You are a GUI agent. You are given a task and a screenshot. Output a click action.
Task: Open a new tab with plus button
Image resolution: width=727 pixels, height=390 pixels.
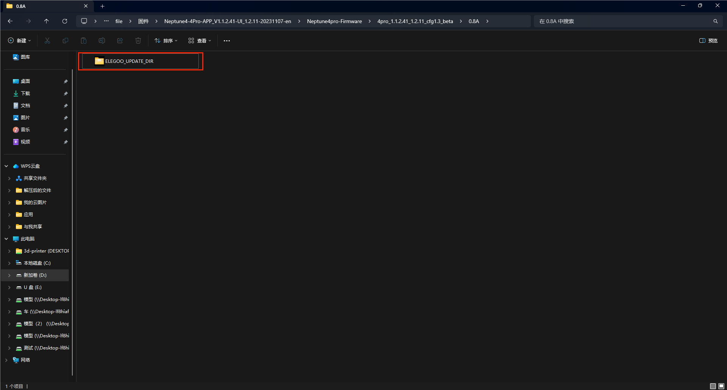102,6
